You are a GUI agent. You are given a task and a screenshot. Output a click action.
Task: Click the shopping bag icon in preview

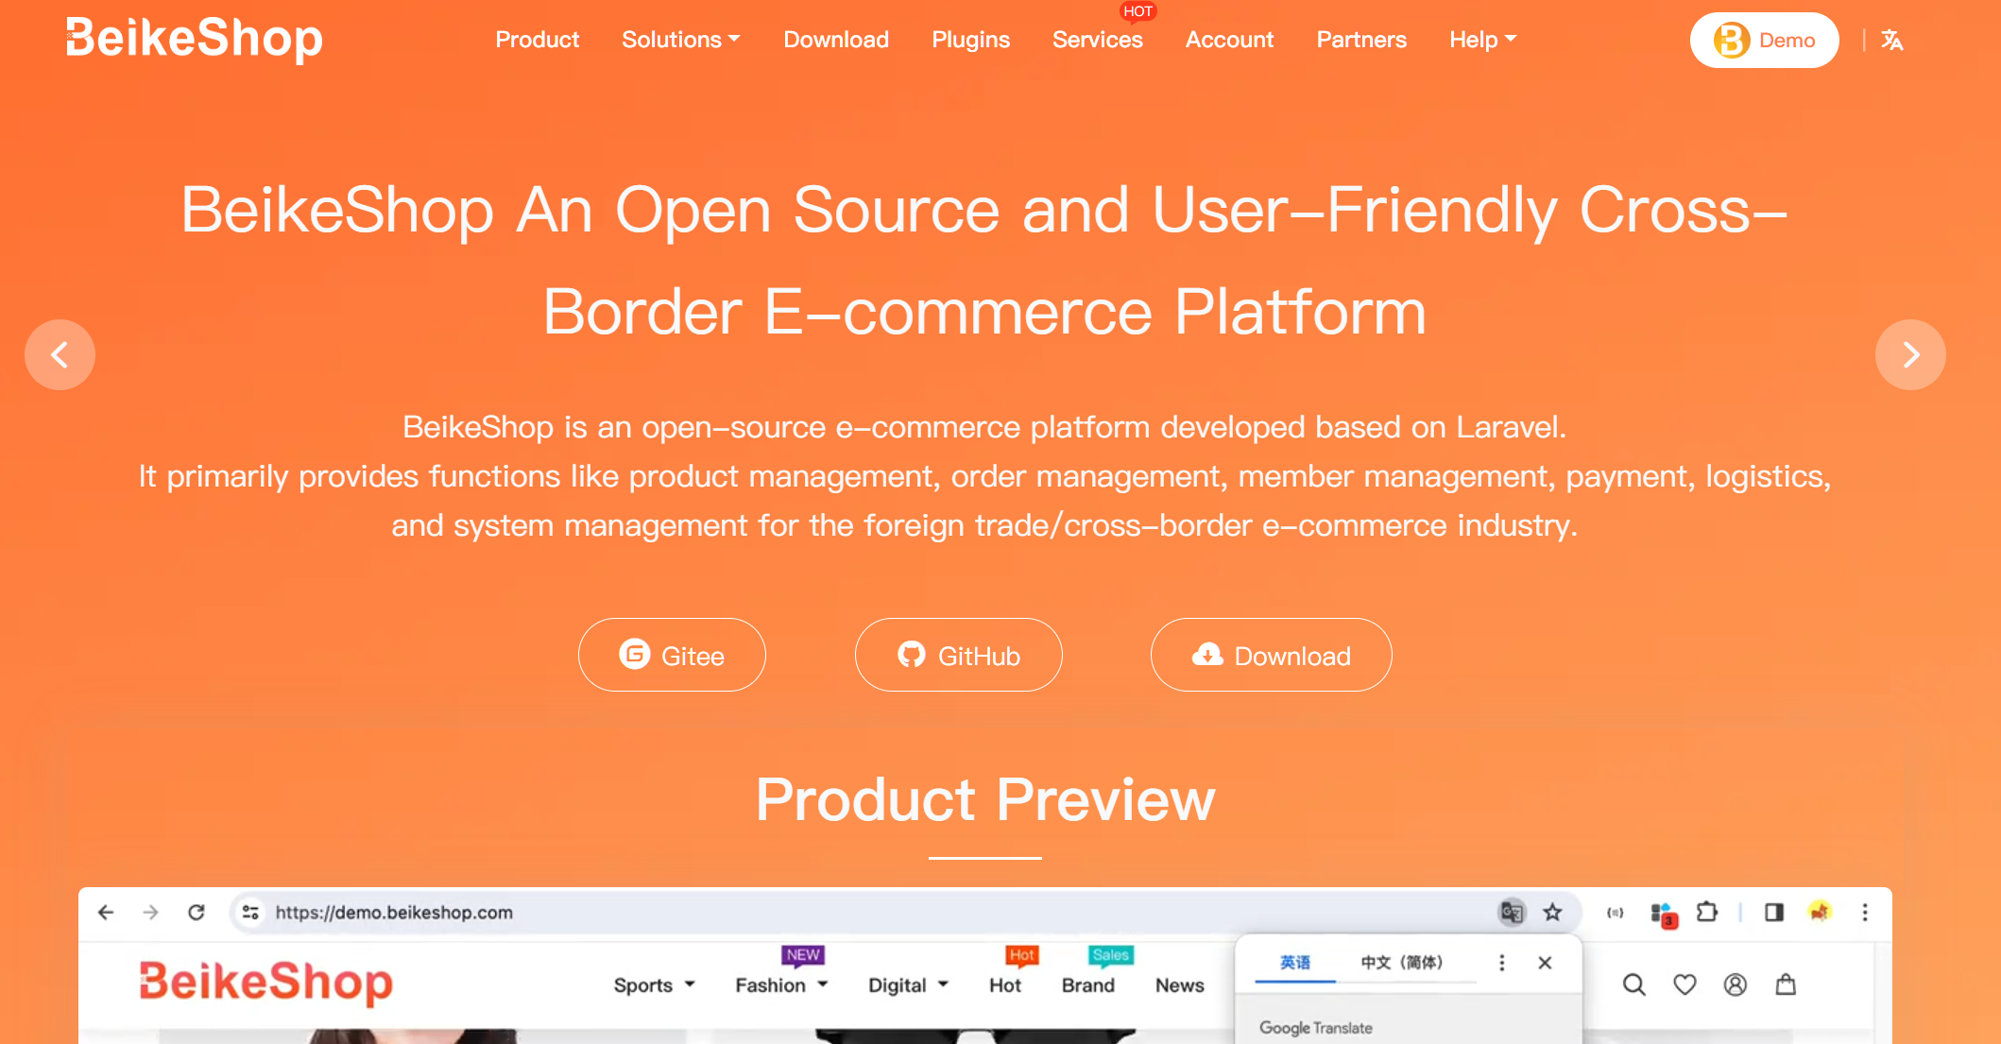pyautogui.click(x=1786, y=985)
